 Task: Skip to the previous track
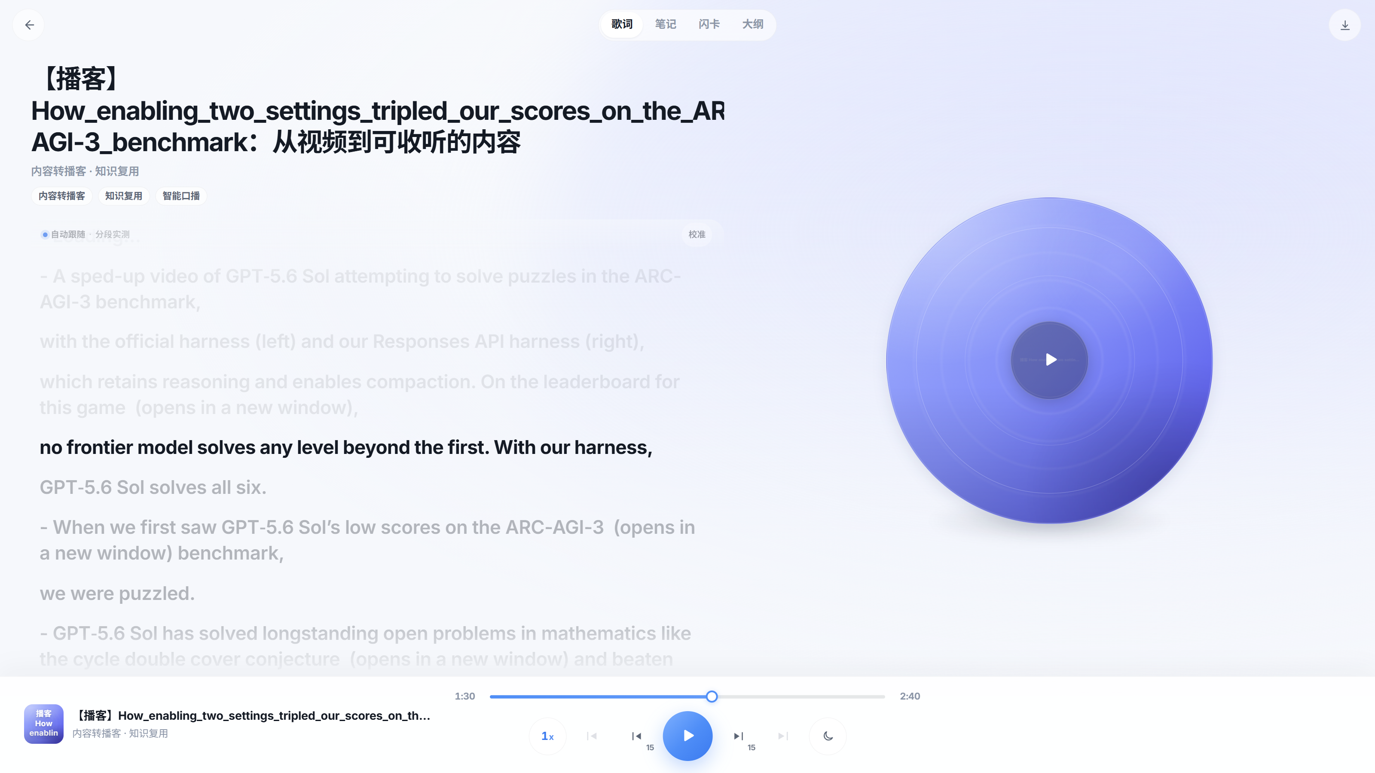point(591,736)
